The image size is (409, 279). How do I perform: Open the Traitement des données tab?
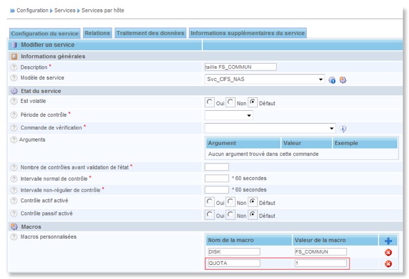pos(150,33)
